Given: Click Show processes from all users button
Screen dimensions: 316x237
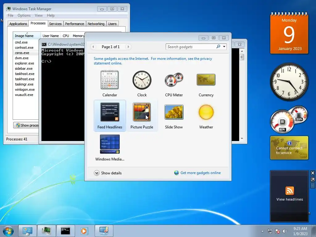Looking at the screenshot, I should point(26,125).
